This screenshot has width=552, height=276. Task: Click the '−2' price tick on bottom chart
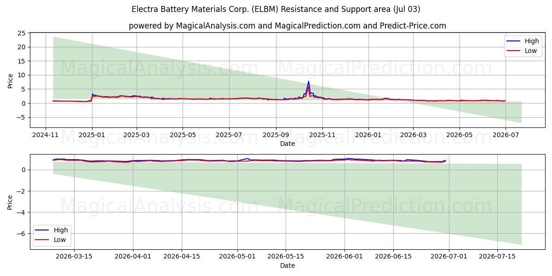click(21, 191)
